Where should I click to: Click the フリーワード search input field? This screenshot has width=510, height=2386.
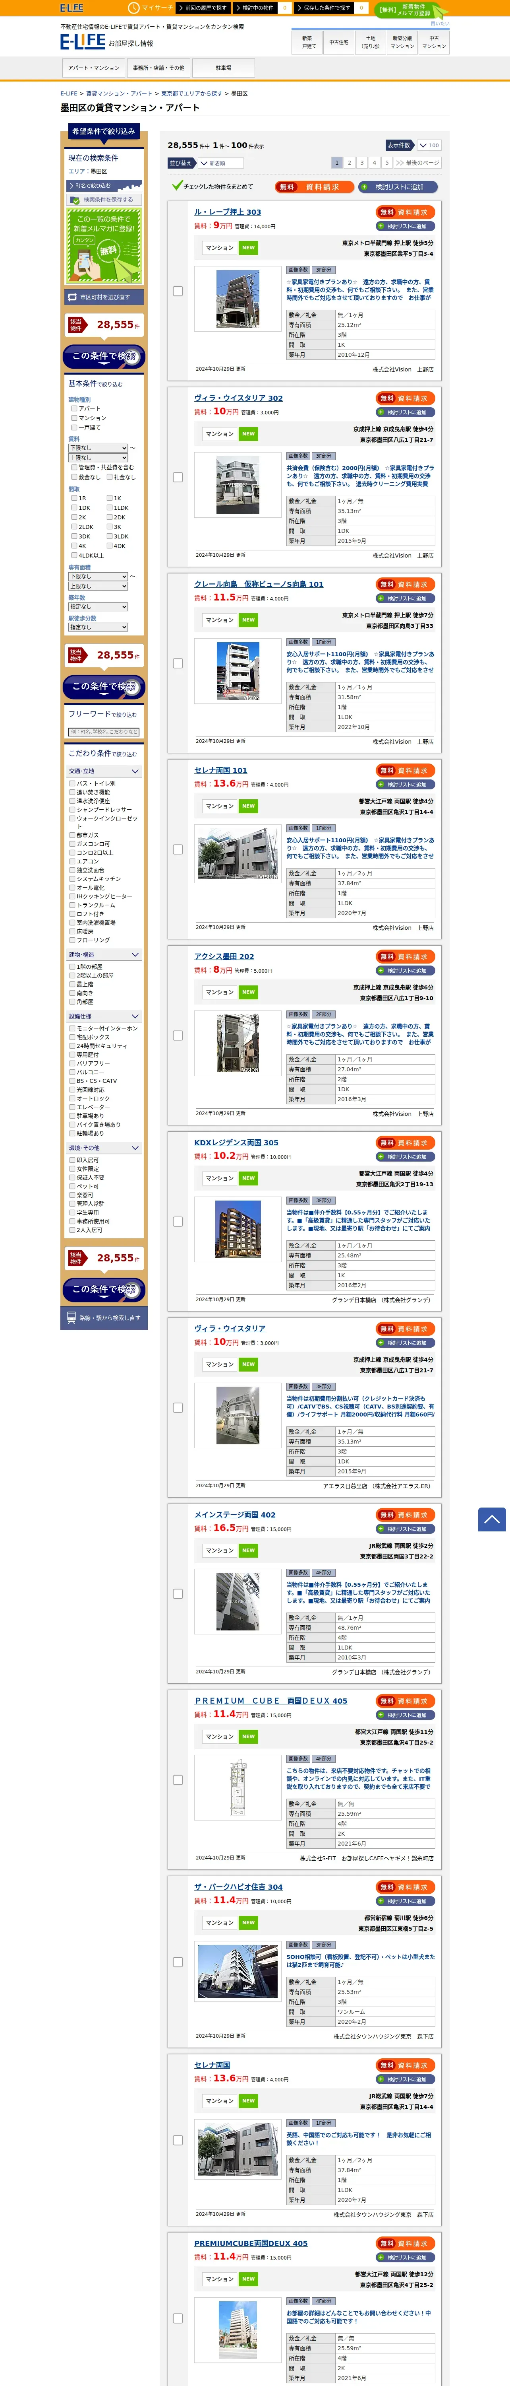(x=104, y=732)
